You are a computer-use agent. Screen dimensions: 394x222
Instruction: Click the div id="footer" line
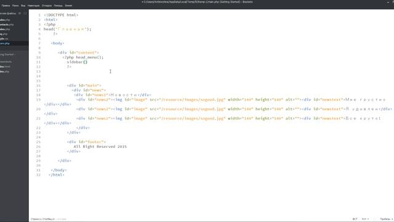tap(86, 142)
